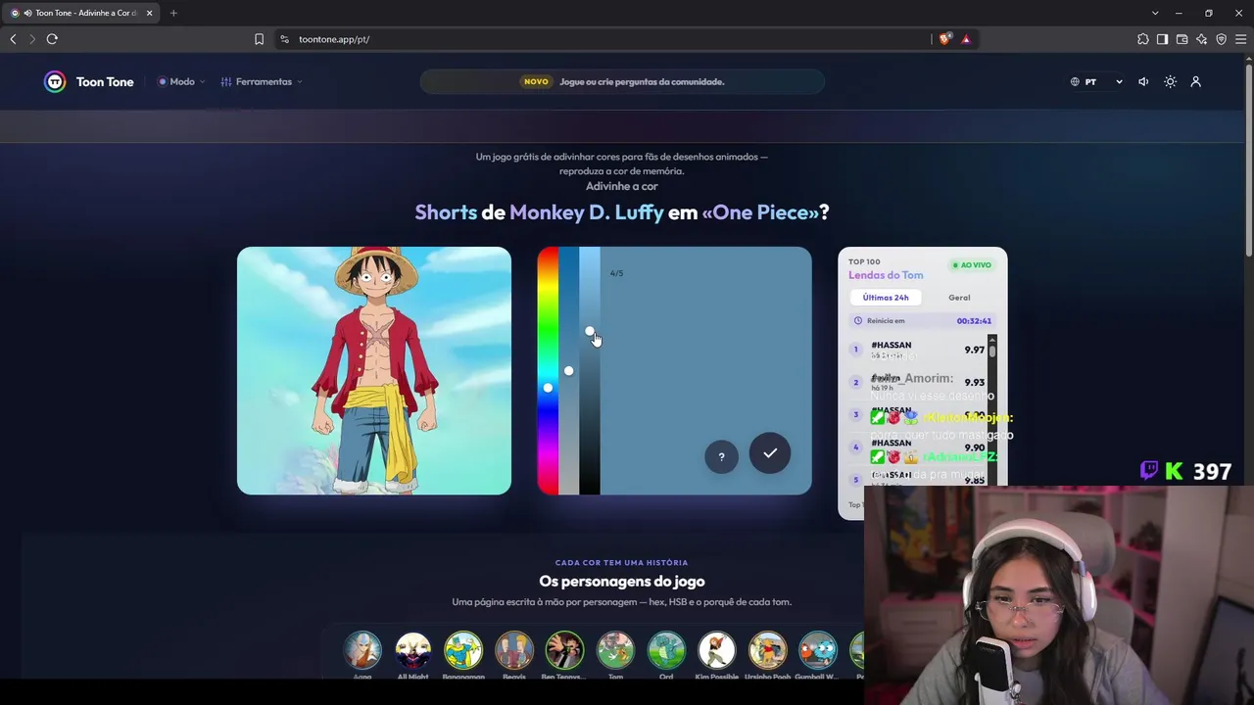Viewport: 1254px width, 705px height.
Task: Open the tab search dropdown arrow
Action: point(1155,13)
